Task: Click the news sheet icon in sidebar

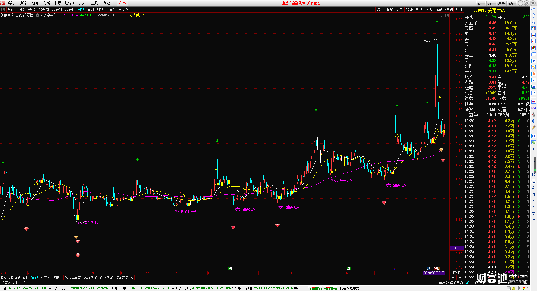Action: pyautogui.click(x=533, y=54)
